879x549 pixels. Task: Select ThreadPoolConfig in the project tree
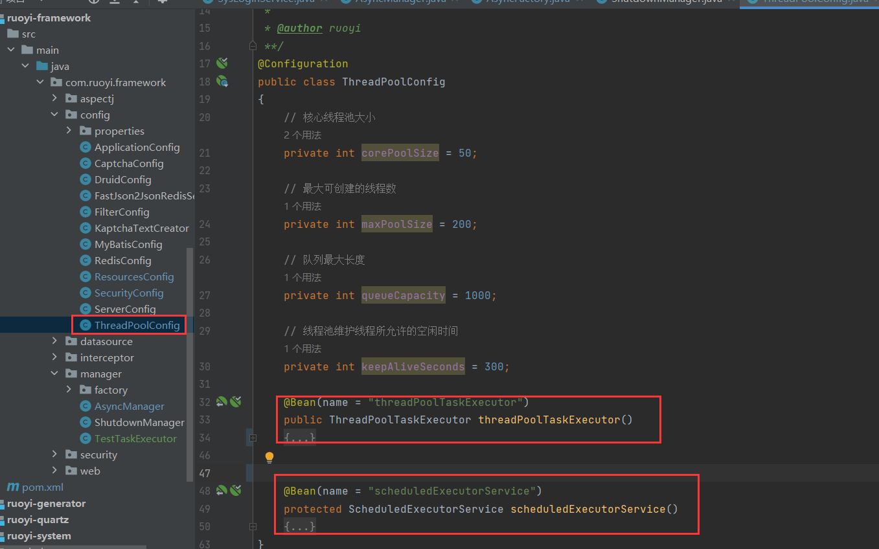tap(128, 325)
